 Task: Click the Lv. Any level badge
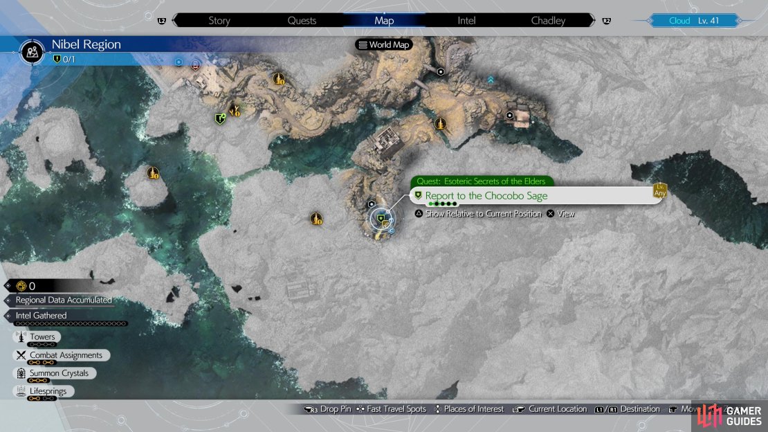pos(660,190)
